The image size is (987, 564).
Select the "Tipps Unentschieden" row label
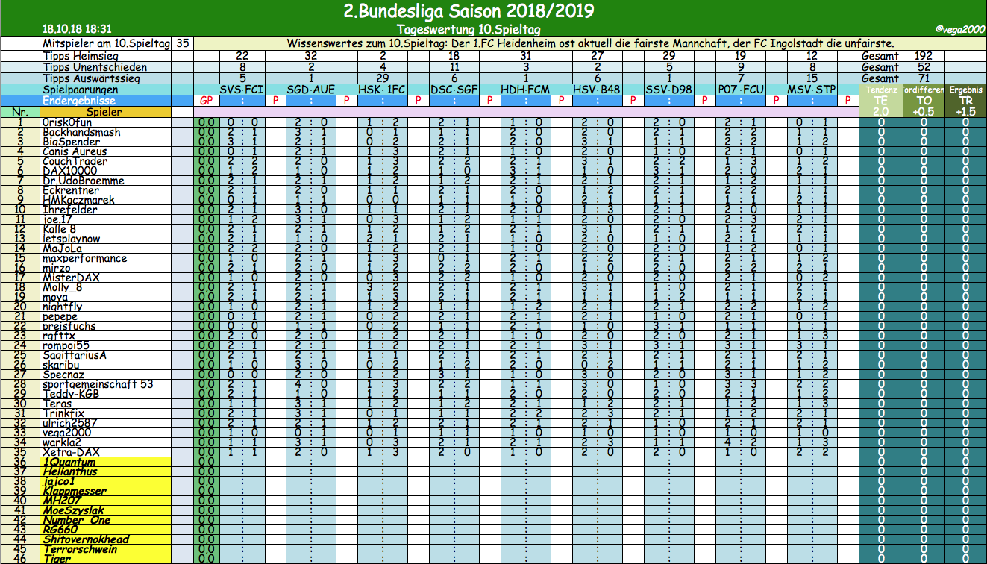click(106, 67)
